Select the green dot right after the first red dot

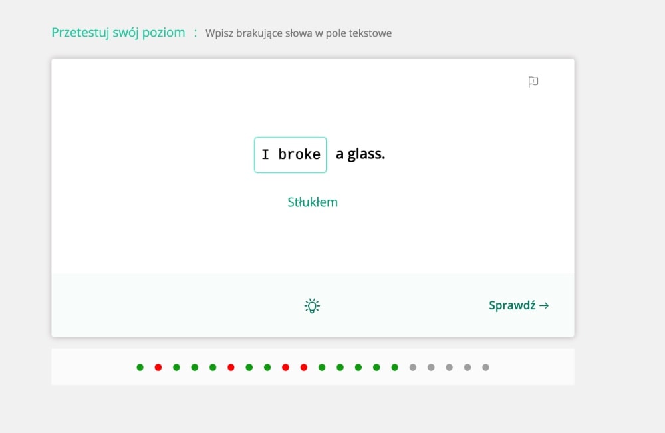176,367
